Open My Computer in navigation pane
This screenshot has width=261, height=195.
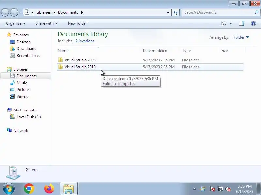click(25, 110)
